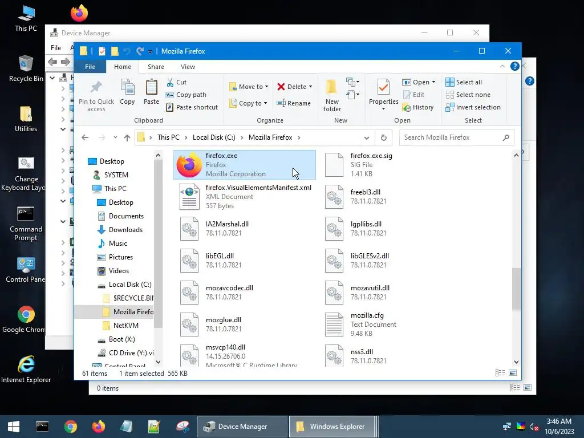The image size is (584, 438).
Task: Click Invert selection in ribbon
Action: pyautogui.click(x=473, y=107)
